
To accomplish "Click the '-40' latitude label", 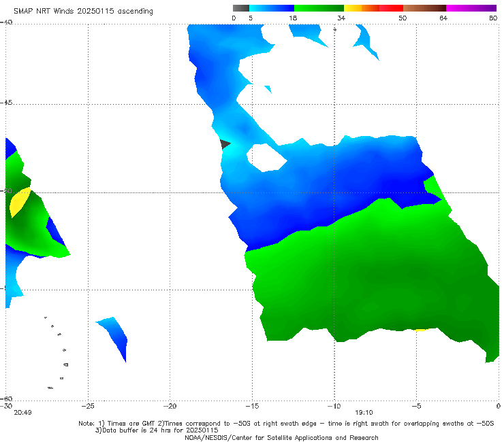I will point(6,22).
